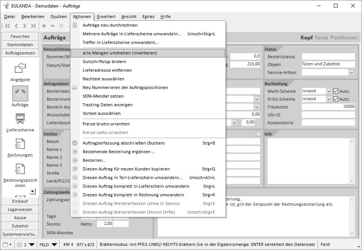
Task: Click arrow icon beside Bestehende Bestellung ergänzen
Action: [x=75, y=152]
